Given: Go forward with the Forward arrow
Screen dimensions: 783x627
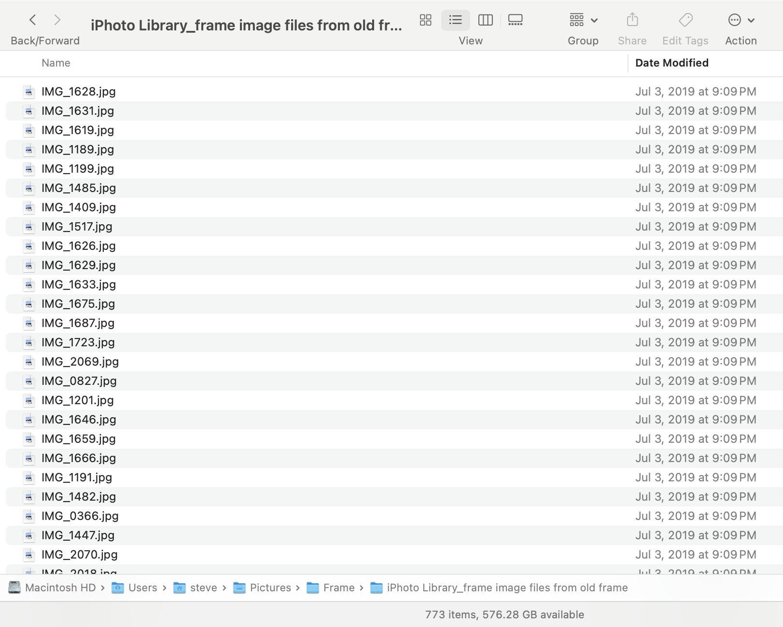Looking at the screenshot, I should pos(57,20).
